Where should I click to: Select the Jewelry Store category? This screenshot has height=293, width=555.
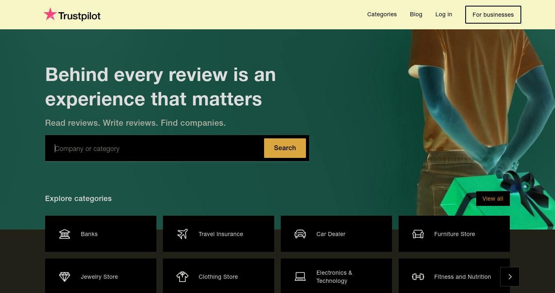click(x=101, y=276)
